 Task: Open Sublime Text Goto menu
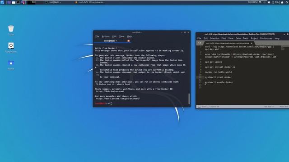[238, 38]
